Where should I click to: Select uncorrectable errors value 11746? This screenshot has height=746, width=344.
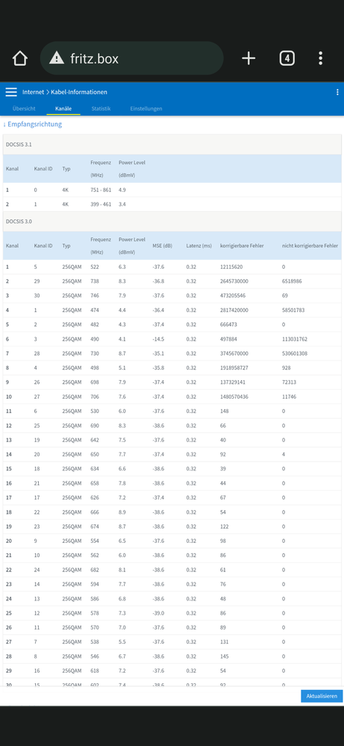289,397
